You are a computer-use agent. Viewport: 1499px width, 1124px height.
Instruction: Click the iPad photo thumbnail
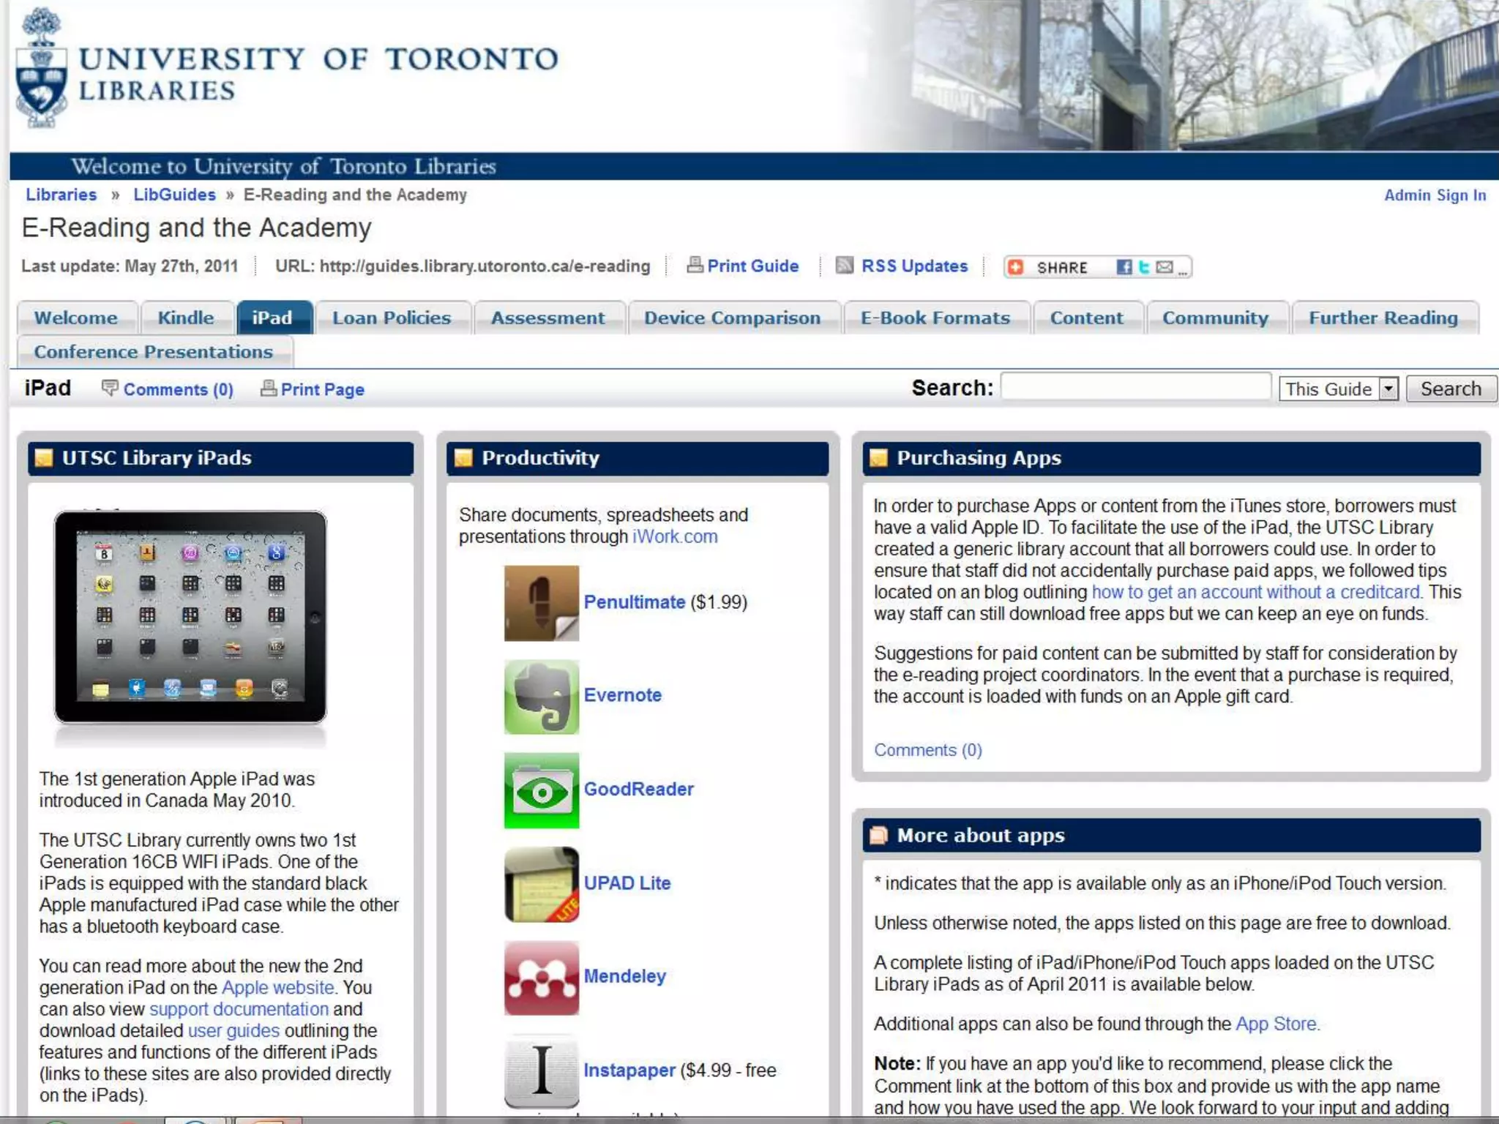tap(190, 618)
